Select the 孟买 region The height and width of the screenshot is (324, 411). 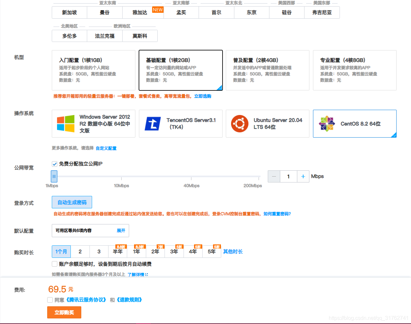181,12
